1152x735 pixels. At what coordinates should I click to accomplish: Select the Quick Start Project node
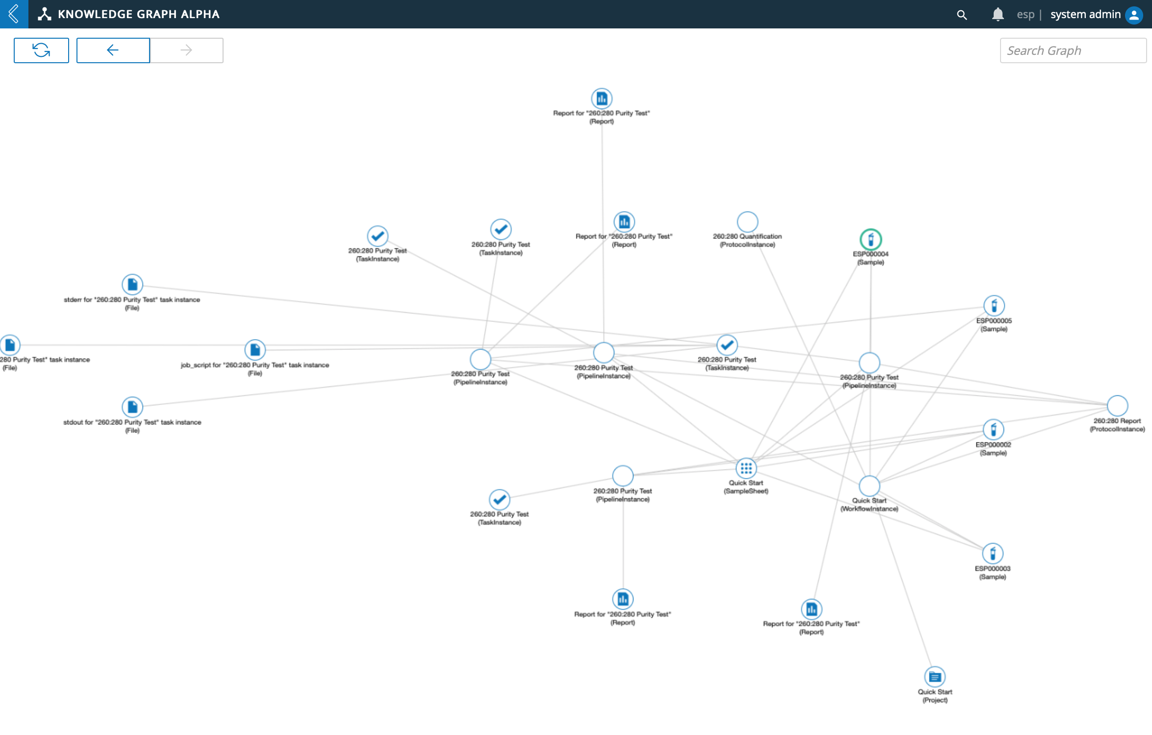(934, 677)
